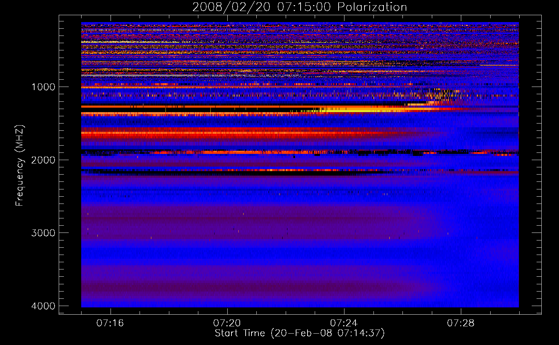The image size is (559, 345).
Task: Click the 07:20 time tick label
Action: click(227, 323)
